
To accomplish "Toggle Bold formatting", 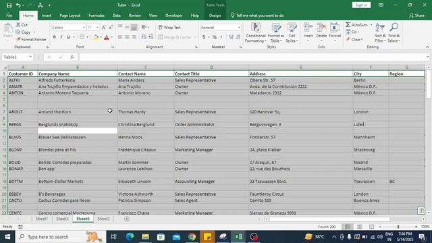I will (x=54, y=37).
